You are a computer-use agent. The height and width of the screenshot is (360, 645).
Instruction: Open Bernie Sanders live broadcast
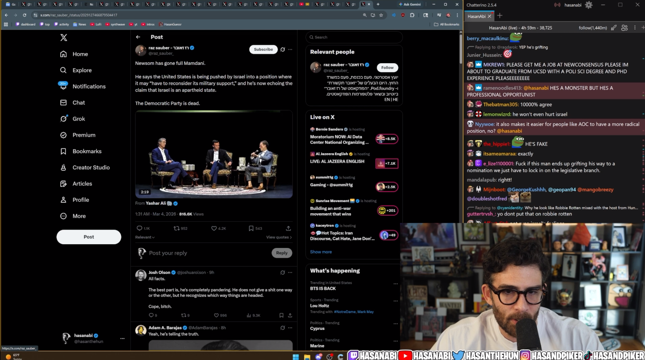(354, 136)
